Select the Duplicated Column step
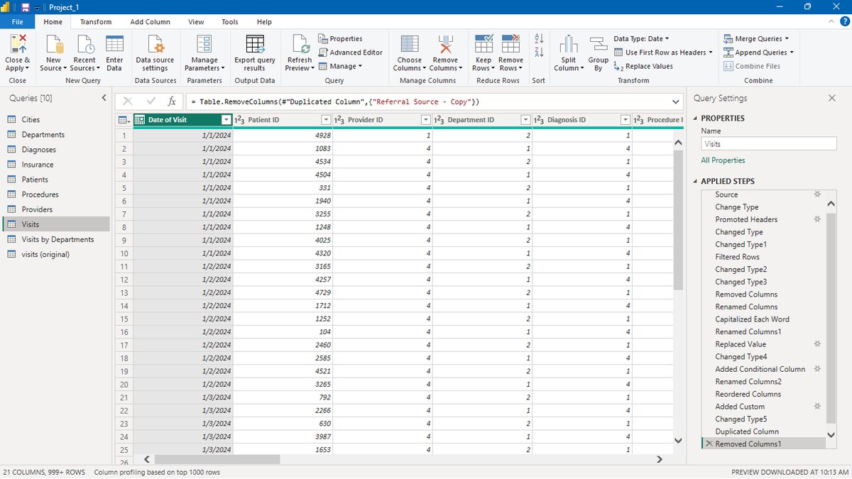 coord(747,431)
